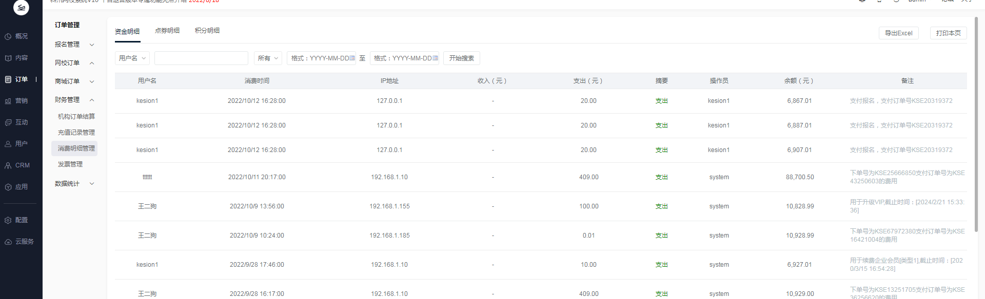Click the 开始搜索 button
Screen dimensions: 985x299
(462, 58)
